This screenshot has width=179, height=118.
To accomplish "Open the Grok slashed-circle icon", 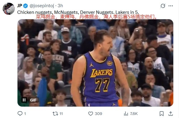I will tap(163, 6).
